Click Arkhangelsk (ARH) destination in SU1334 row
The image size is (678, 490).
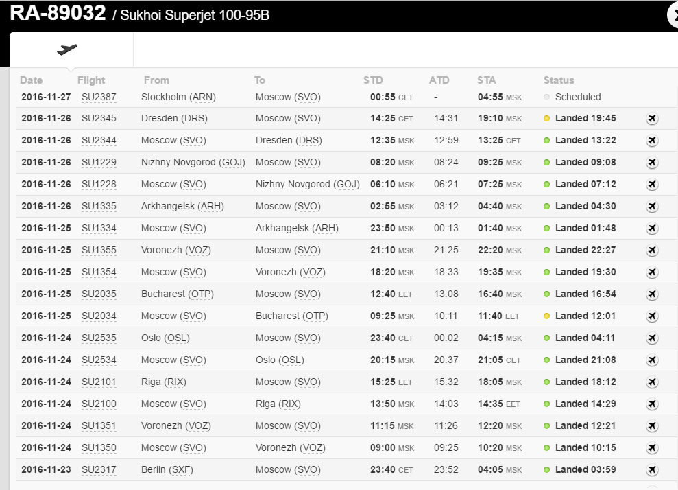[x=297, y=229]
